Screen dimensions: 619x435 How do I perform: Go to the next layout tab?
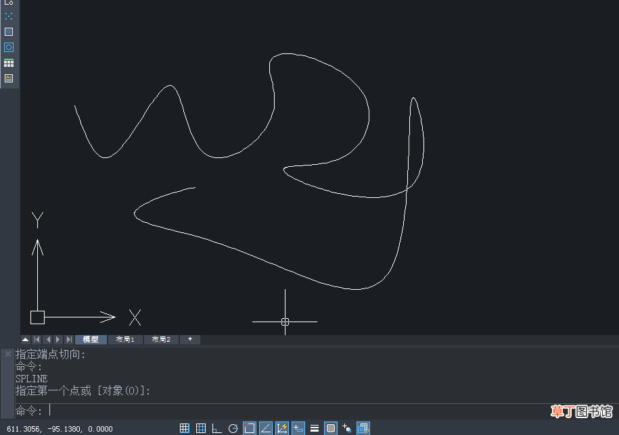click(x=58, y=339)
